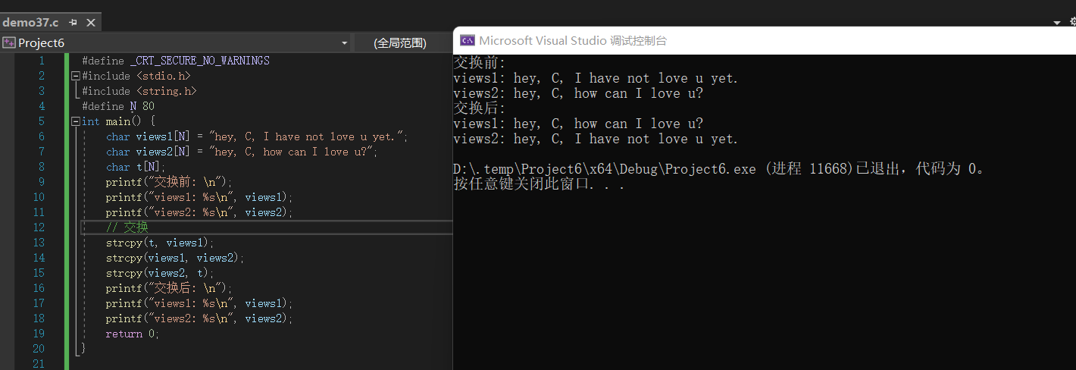Screen dimensions: 1076x370
Task: Click the debug console title bar
Action: pos(758,41)
